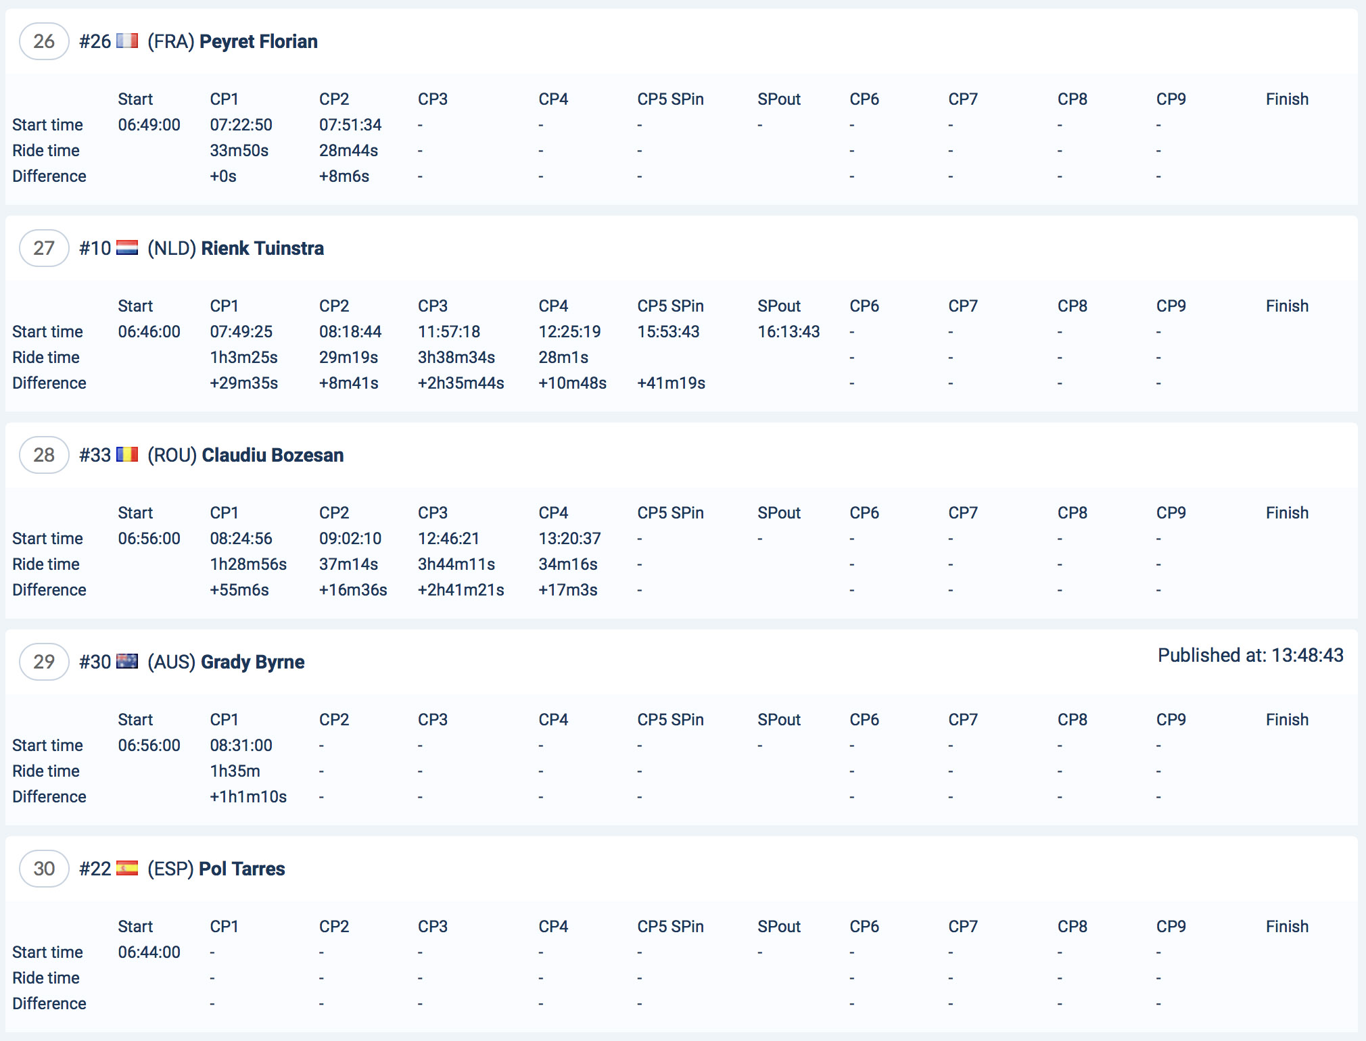Click Grady Byrne's CP1 difference +1h1m10s
1366x1041 pixels.
[x=248, y=797]
